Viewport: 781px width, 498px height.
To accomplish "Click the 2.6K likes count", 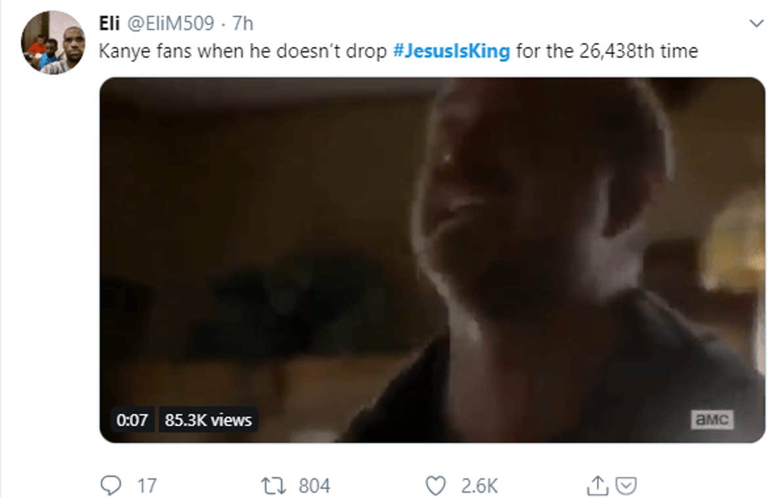I will [x=479, y=486].
